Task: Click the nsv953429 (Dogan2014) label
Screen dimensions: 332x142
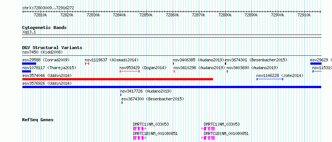Action: (143, 68)
